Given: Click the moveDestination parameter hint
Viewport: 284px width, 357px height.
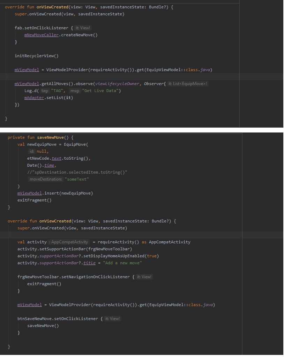Looking at the screenshot, I should 46,179.
